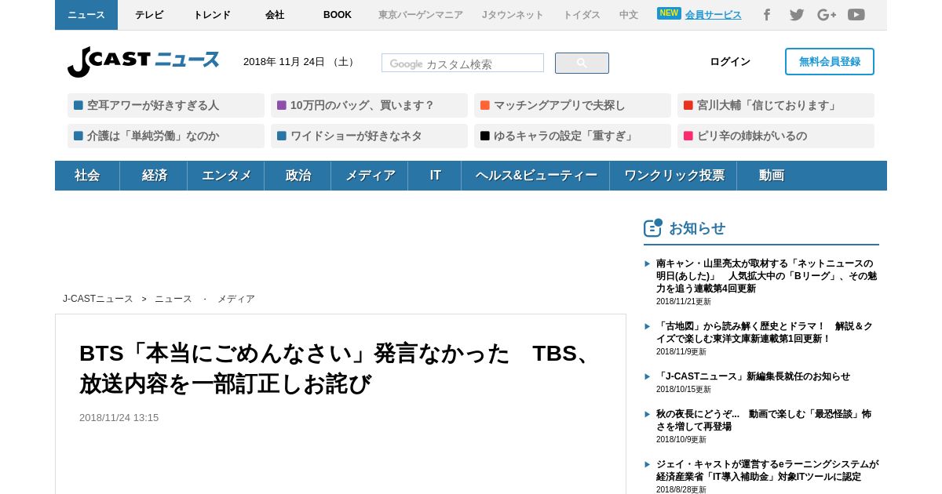Click J-CASTニュース breadcrumb
942x494 pixels.
click(x=98, y=299)
